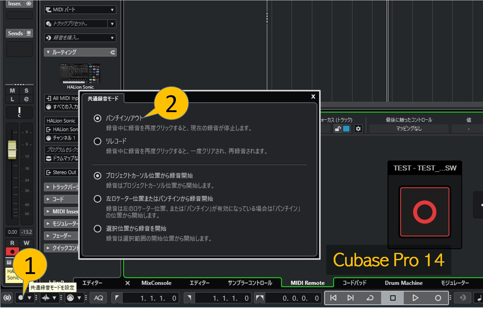Switch to the サンプラーコントロール tab

[x=250, y=283]
